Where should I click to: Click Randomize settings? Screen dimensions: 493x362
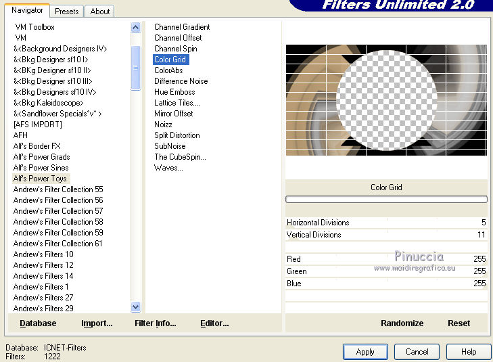click(402, 323)
